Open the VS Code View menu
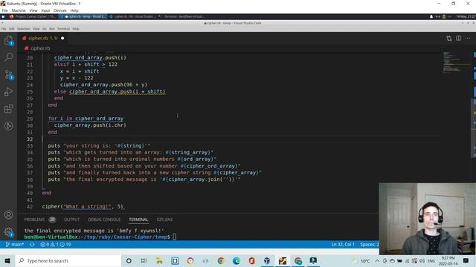Viewport: 476px width, 267px height. pos(36,29)
